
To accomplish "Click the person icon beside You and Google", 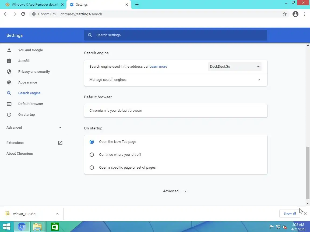I will coord(9,50).
